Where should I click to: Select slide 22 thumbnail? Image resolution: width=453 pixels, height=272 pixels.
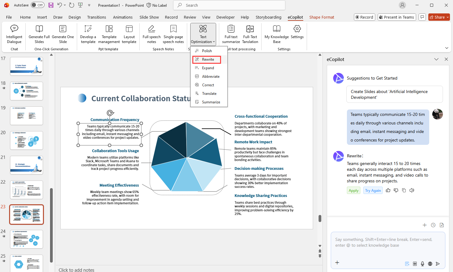27,190
